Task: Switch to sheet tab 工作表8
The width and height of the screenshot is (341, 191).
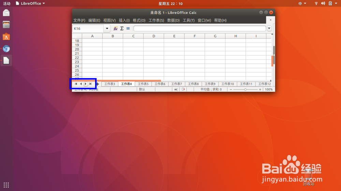Action: click(193, 84)
